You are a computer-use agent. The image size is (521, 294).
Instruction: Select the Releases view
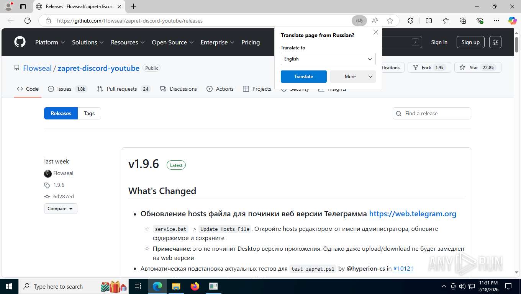(61, 113)
